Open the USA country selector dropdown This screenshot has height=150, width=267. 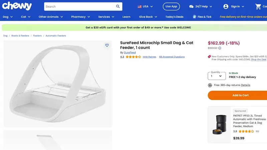(145, 6)
